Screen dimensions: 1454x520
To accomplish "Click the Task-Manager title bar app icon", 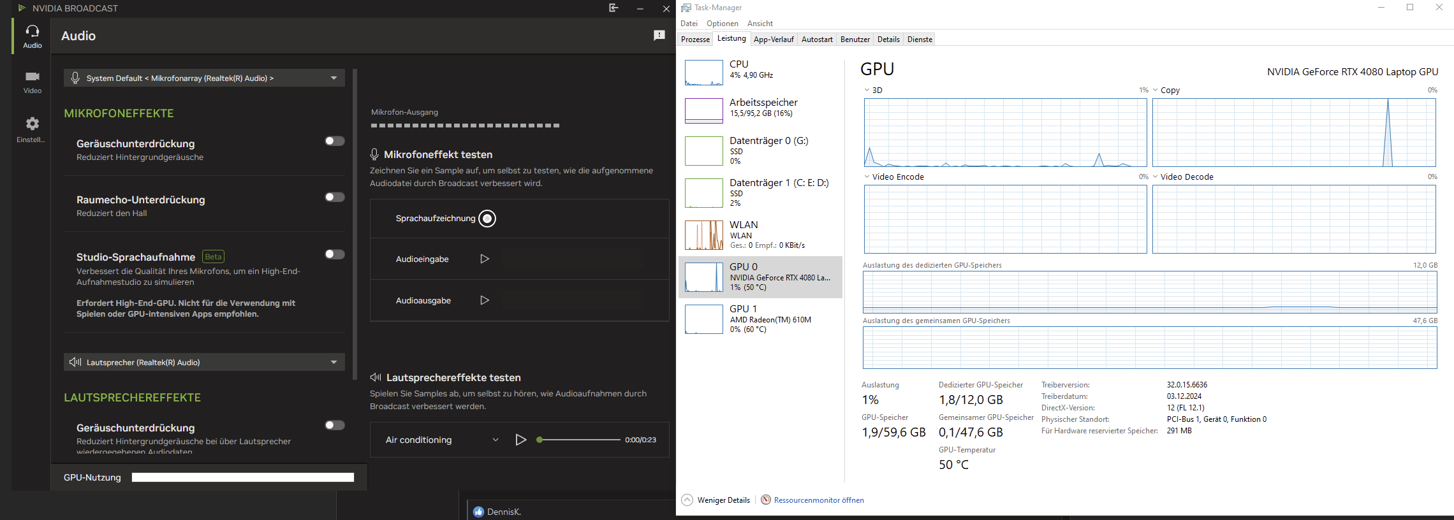I will [x=686, y=8].
